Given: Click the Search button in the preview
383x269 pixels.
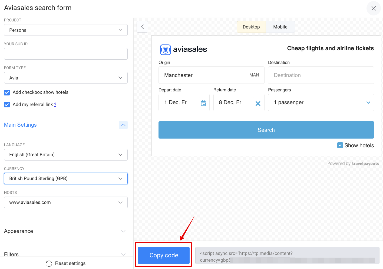Looking at the screenshot, I should (266, 130).
